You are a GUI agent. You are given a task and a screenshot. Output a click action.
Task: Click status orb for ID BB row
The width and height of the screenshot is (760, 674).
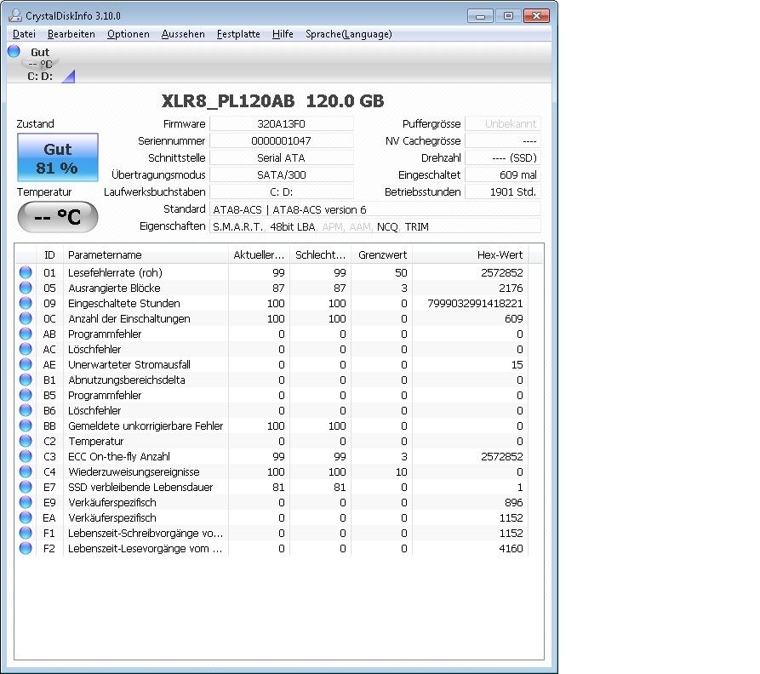click(x=26, y=426)
